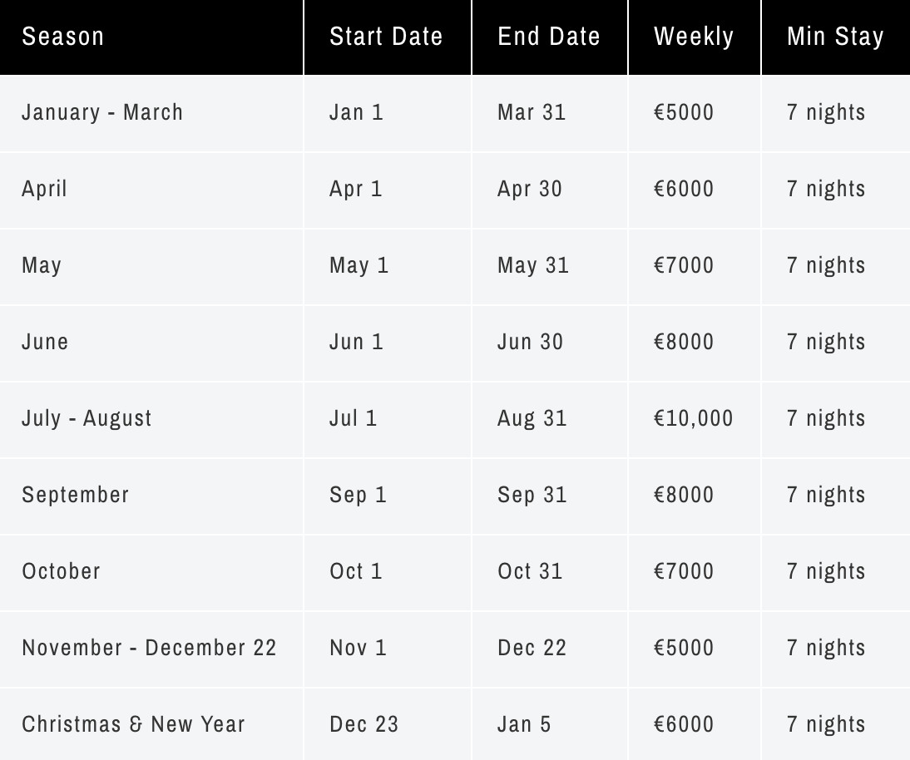This screenshot has height=760, width=910.
Task: Click the Start Date column header
Action: point(386,37)
